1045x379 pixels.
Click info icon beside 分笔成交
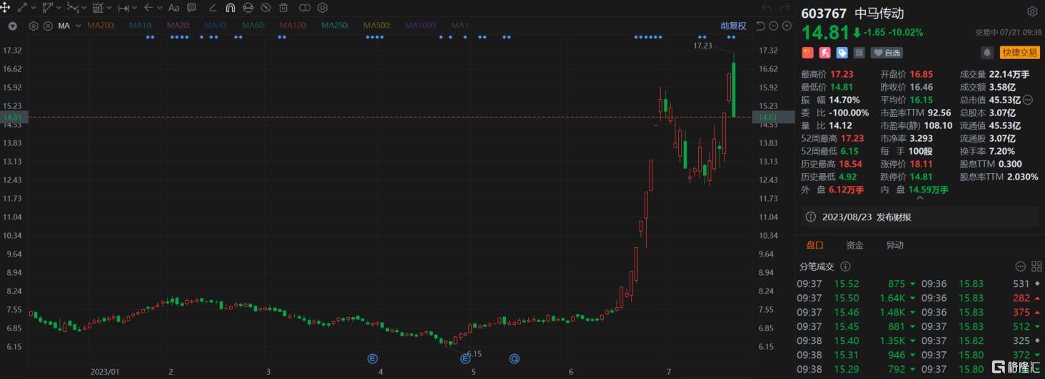coord(845,266)
